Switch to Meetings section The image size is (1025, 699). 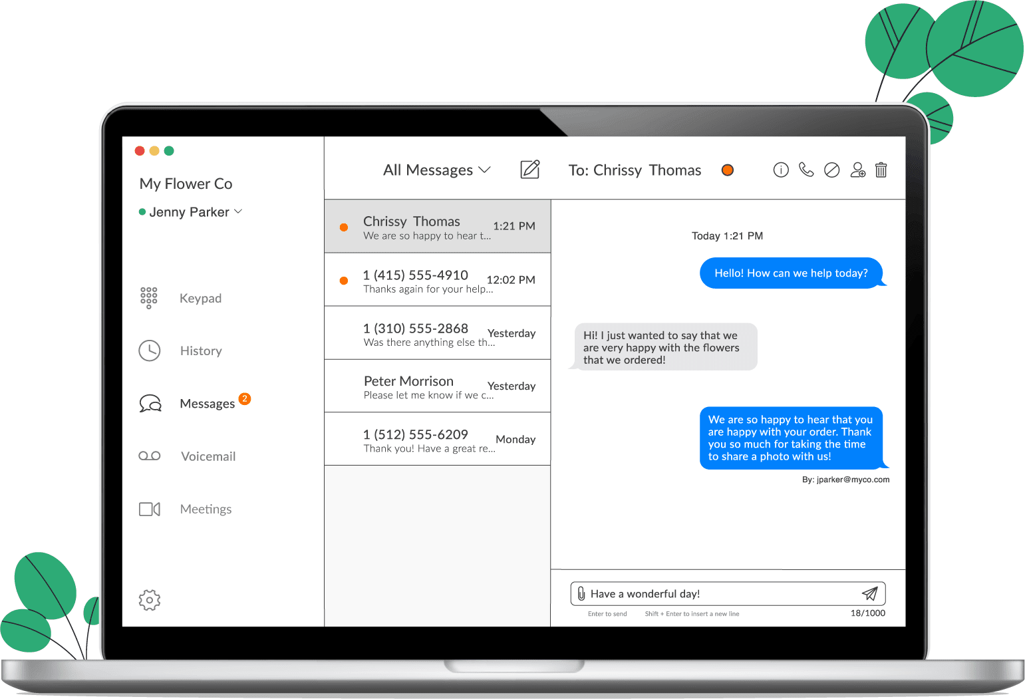click(206, 509)
